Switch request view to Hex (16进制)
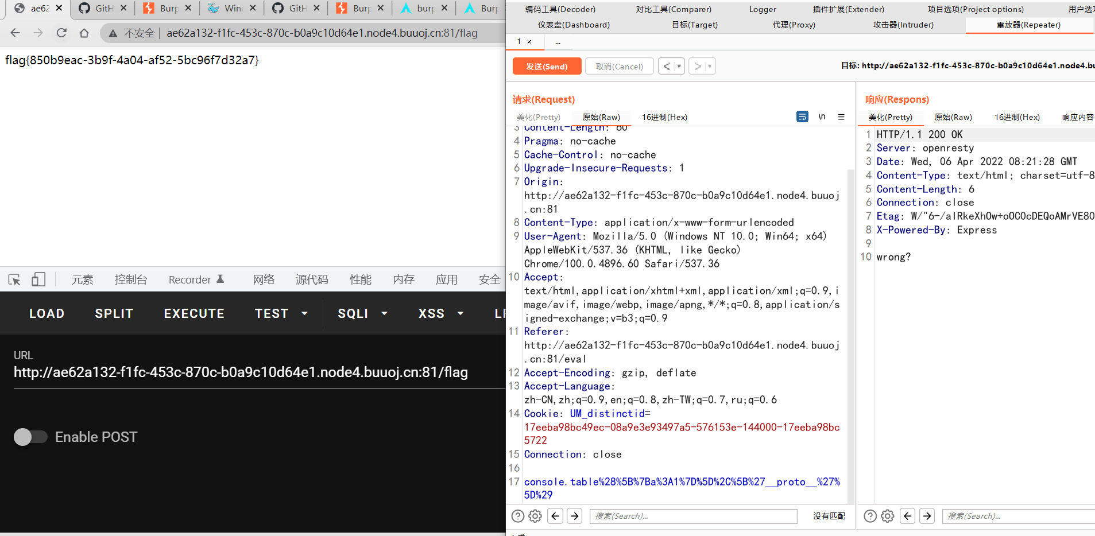The width and height of the screenshot is (1095, 536). coord(664,117)
